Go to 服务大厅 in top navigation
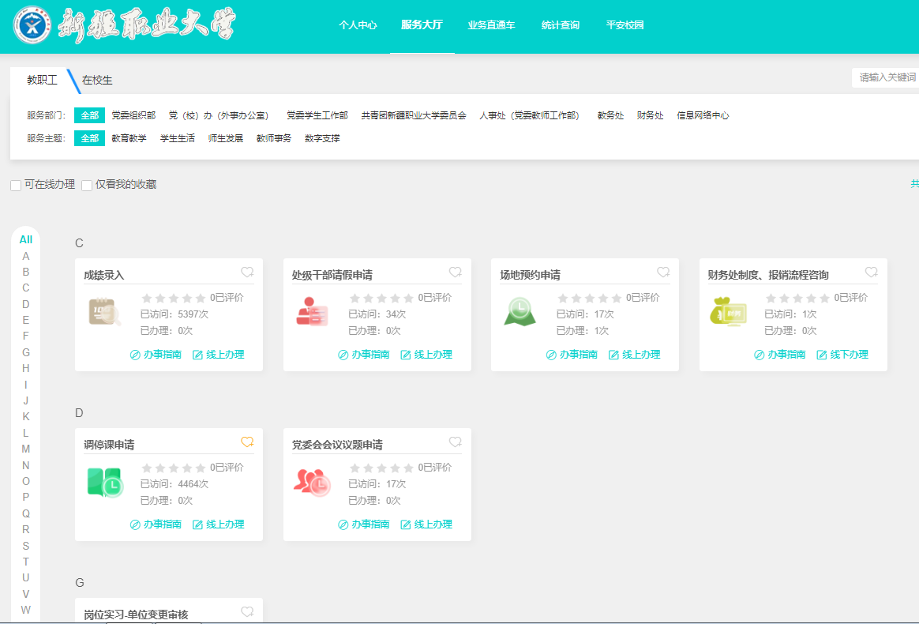 point(422,25)
